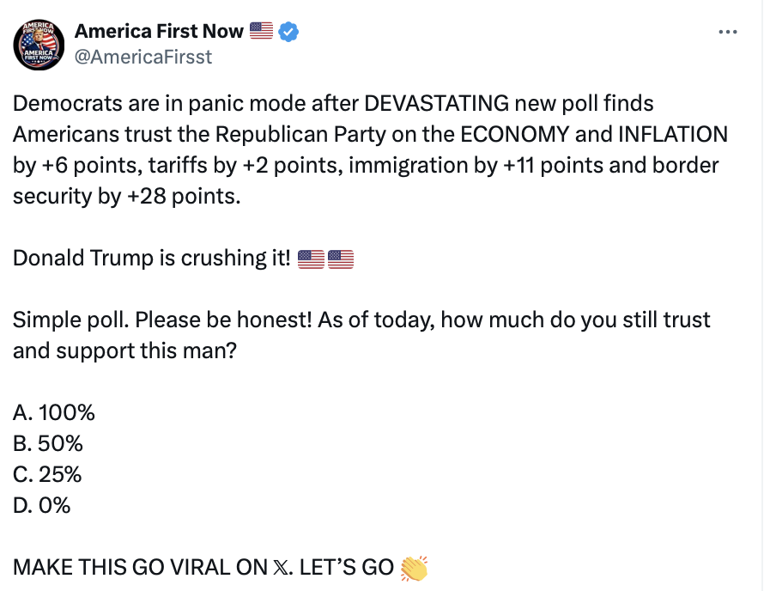
Task: Click the verified blue checkmark badge
Action: (289, 31)
